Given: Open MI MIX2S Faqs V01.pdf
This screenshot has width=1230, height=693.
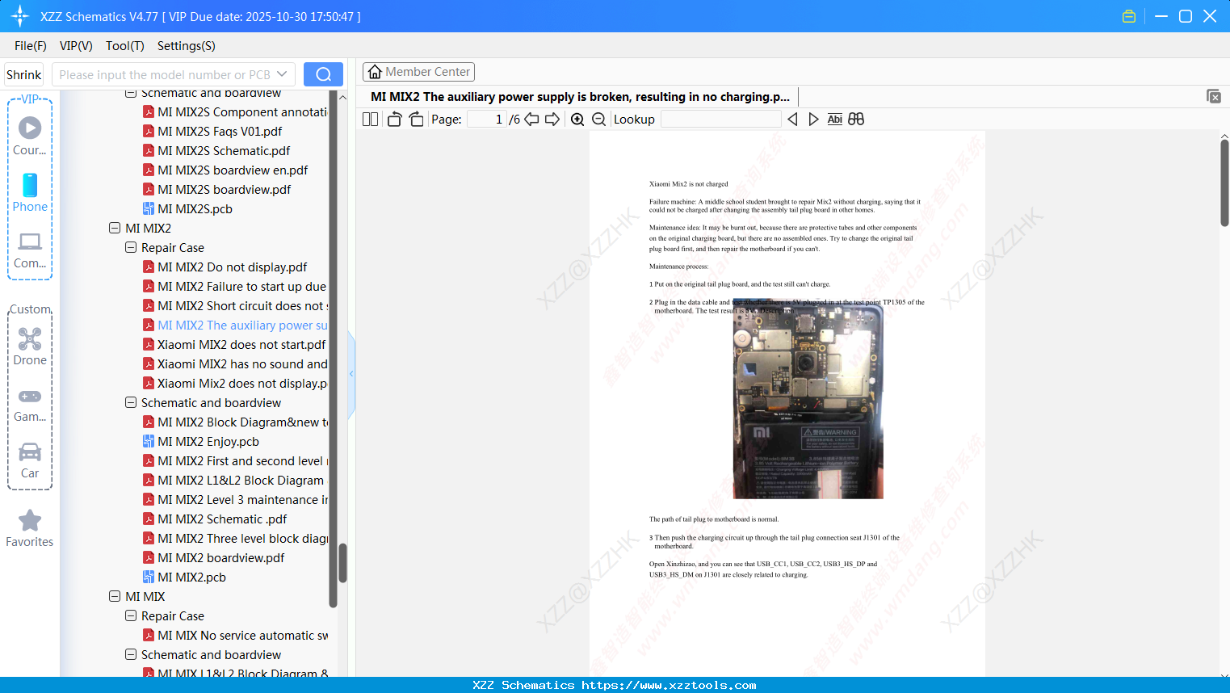Looking at the screenshot, I should point(220,132).
